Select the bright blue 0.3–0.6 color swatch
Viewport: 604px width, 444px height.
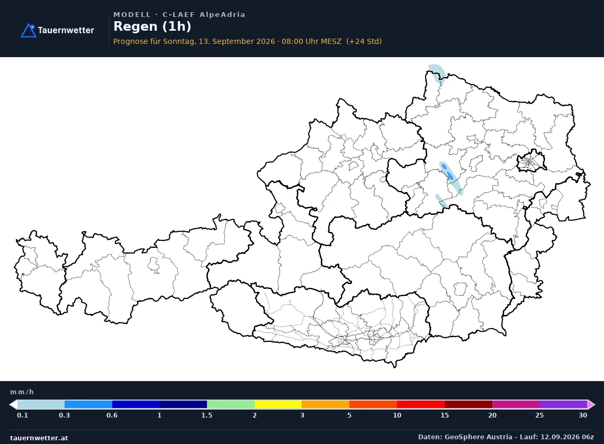(x=88, y=404)
